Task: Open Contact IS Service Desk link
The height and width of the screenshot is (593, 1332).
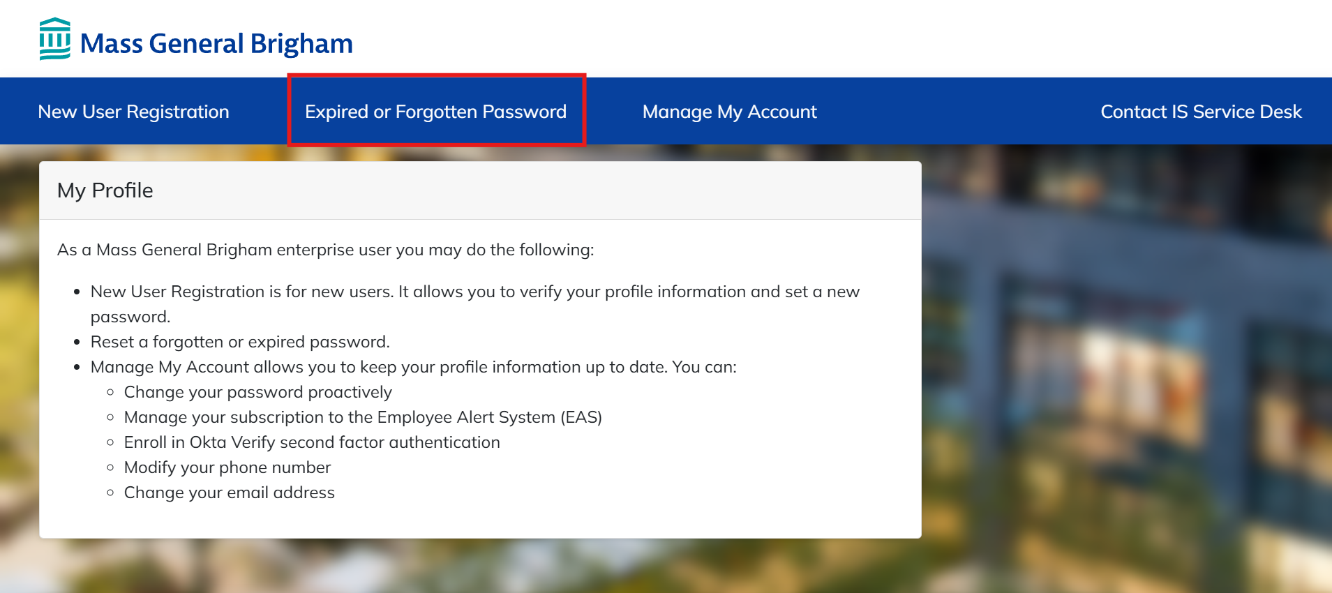Action: click(x=1201, y=112)
